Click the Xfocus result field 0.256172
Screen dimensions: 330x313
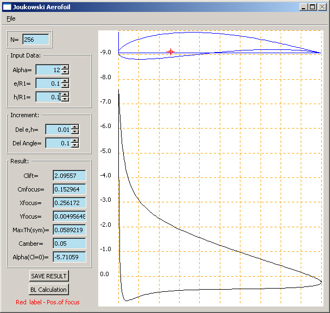coord(69,203)
